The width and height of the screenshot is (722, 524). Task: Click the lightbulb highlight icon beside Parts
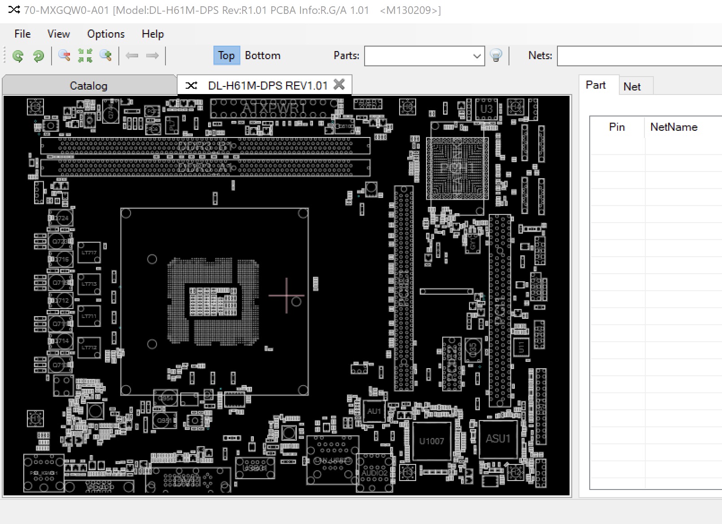[497, 56]
